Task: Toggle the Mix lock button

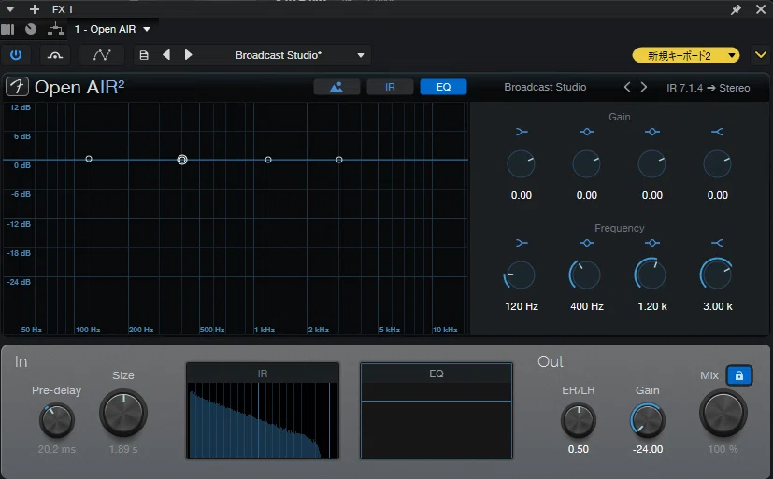Action: pyautogui.click(x=739, y=375)
